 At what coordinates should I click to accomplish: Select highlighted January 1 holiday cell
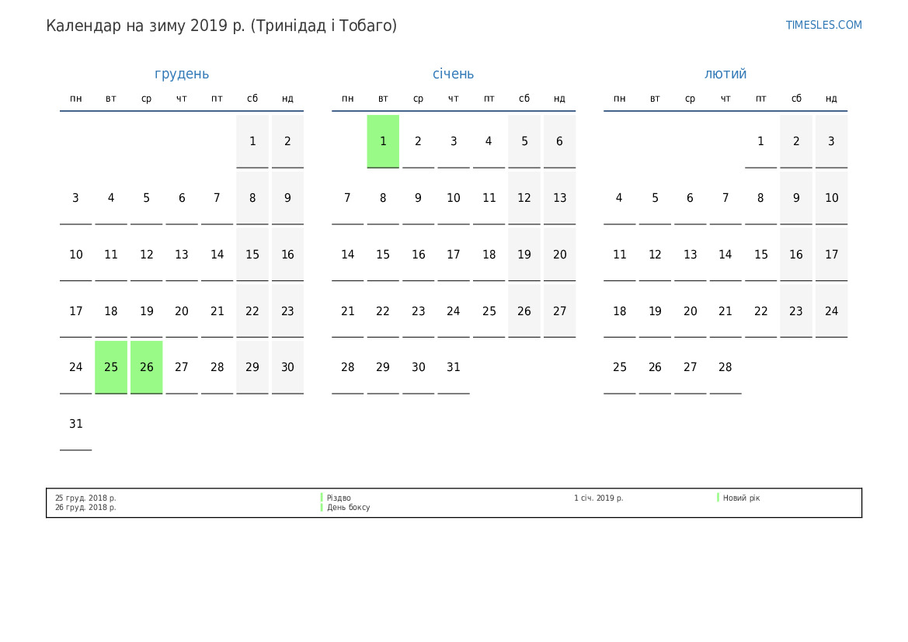coord(383,141)
